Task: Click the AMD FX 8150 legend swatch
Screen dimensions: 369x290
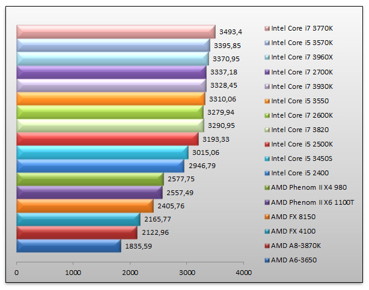Action: [x=267, y=217]
